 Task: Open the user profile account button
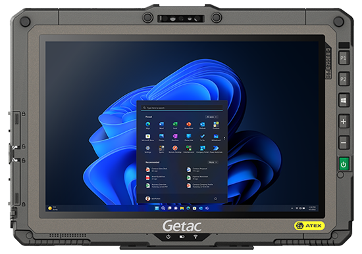tap(153, 198)
